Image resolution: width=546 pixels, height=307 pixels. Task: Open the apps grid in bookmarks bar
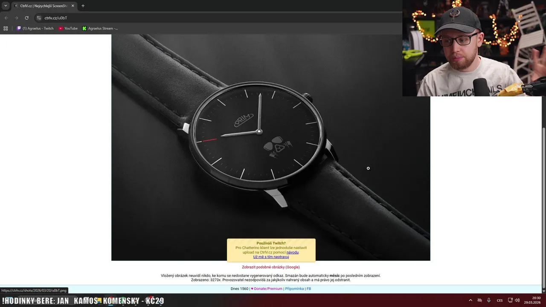6,29
